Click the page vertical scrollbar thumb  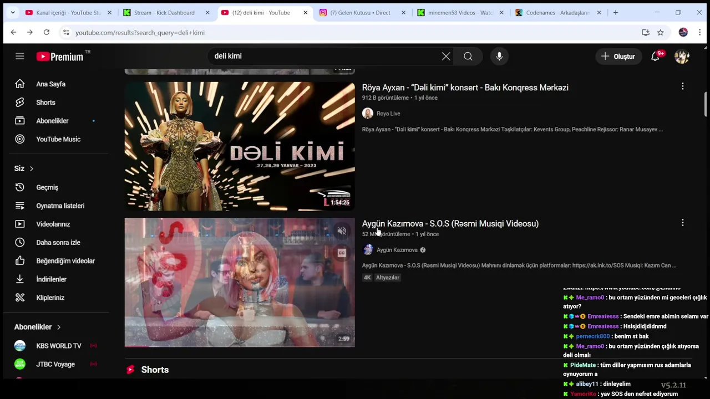point(706,104)
